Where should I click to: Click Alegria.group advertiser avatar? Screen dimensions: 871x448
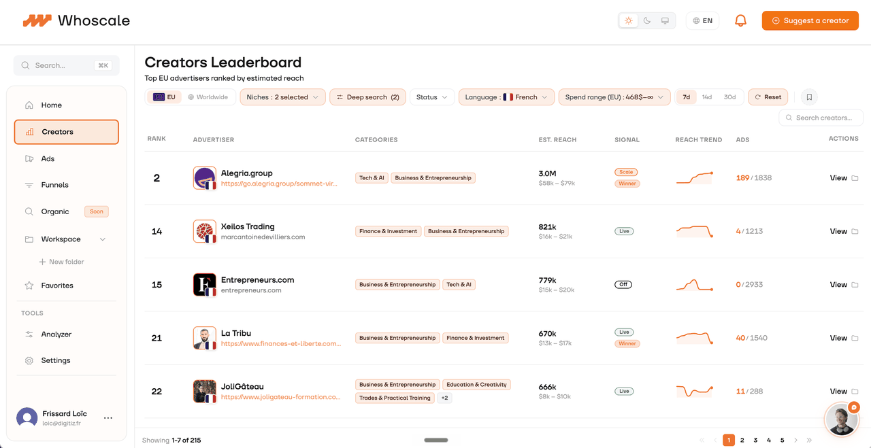coord(205,178)
